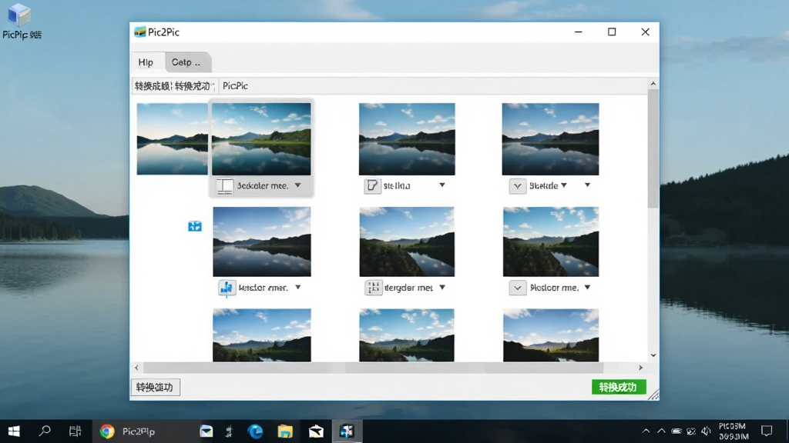The image size is (789, 443).
Task: Open the dropdown arrow next to 'dergder mer'
Action: tap(442, 288)
